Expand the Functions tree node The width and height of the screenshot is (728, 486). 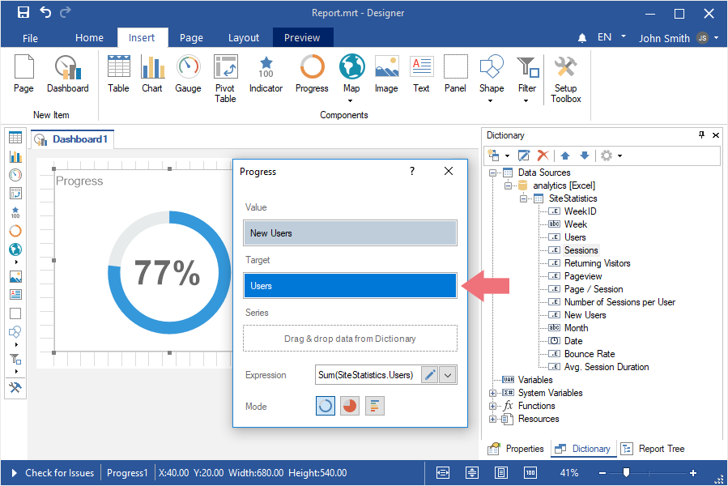(x=492, y=406)
